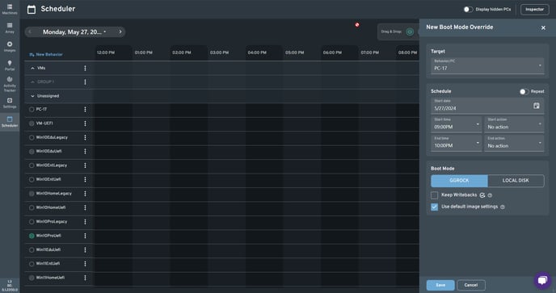Viewport: 556px width, 293px height.
Task: Click the Win11EntUefi row label
Action: pyautogui.click(x=48, y=264)
